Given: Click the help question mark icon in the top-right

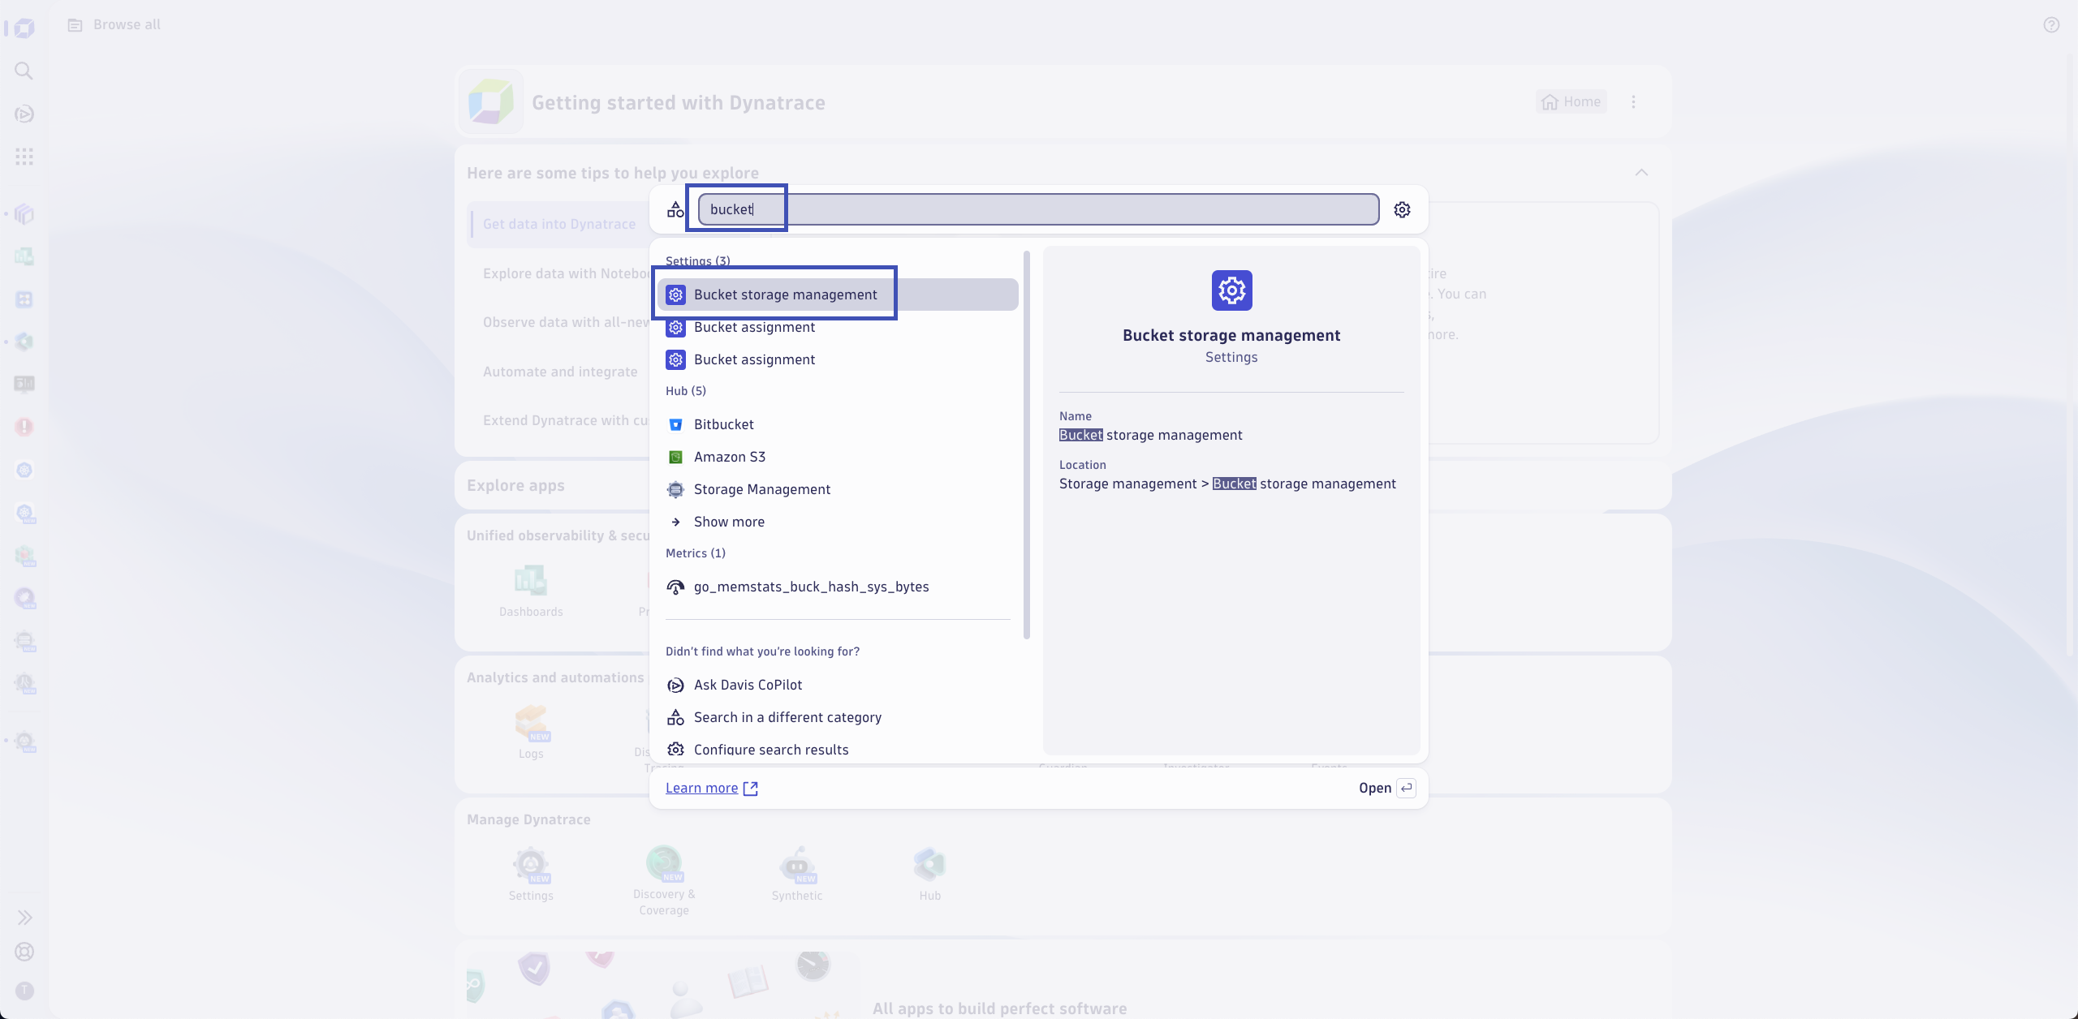Looking at the screenshot, I should tap(2051, 25).
